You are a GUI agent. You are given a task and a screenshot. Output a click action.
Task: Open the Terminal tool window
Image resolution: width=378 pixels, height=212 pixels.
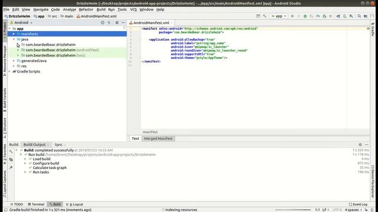tap(36, 204)
